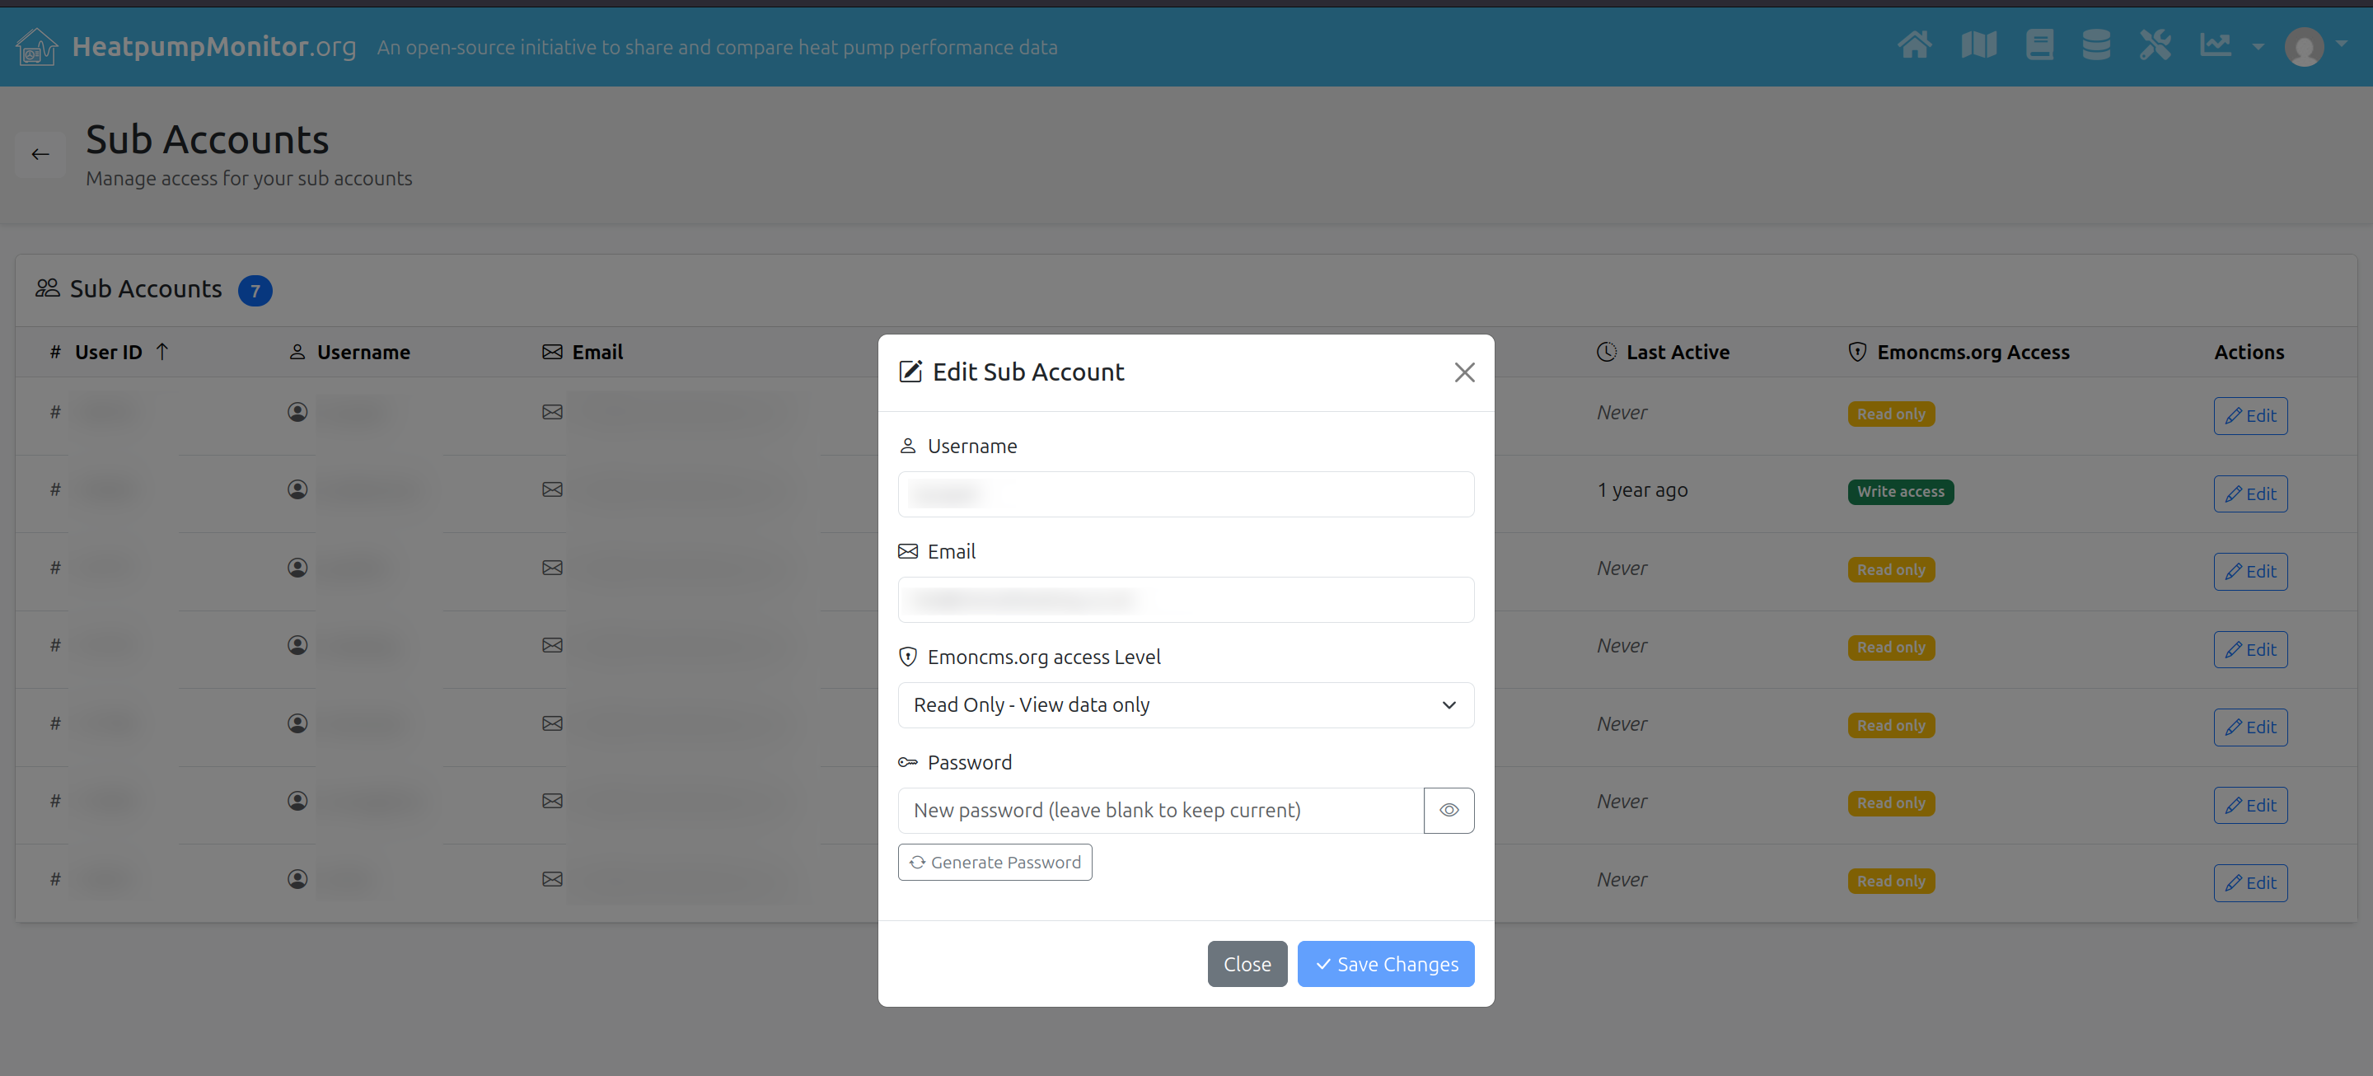The image size is (2373, 1076).
Task: Click the HeatpumpMonitor house logo
Action: click(x=37, y=46)
